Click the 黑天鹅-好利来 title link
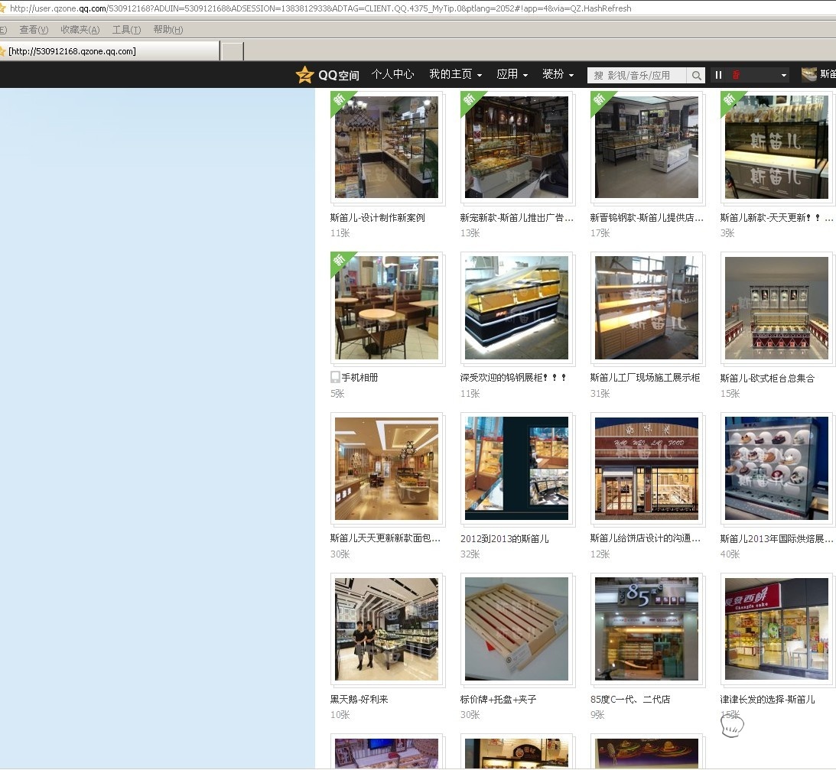This screenshot has width=836, height=770. (359, 699)
